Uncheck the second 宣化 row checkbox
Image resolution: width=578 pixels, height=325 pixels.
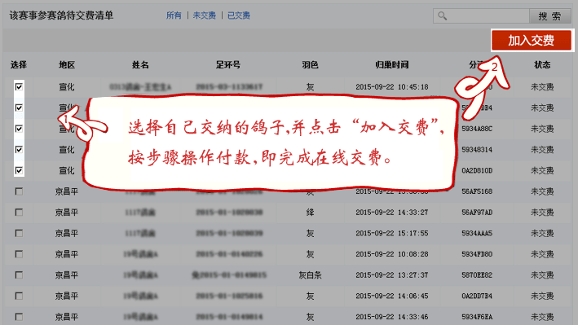(19, 108)
